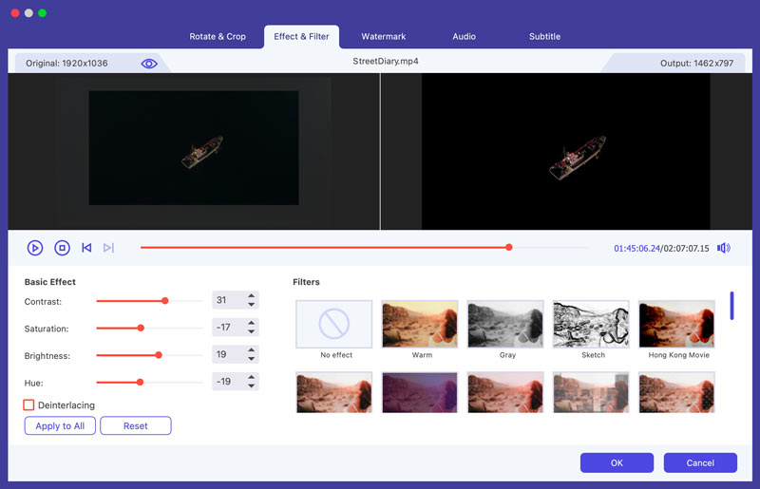Open the Subtitle tab
Image resolution: width=760 pixels, height=489 pixels.
[544, 36]
